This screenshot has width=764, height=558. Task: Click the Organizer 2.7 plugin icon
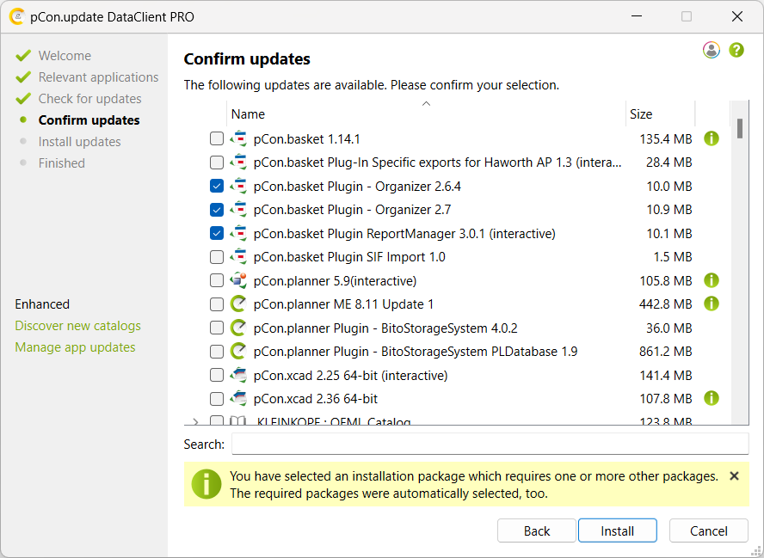[238, 210]
